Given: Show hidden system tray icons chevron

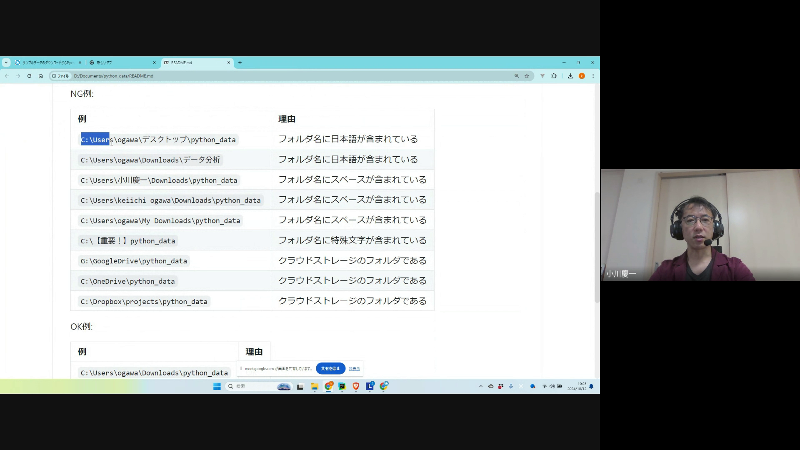Looking at the screenshot, I should coord(480,386).
